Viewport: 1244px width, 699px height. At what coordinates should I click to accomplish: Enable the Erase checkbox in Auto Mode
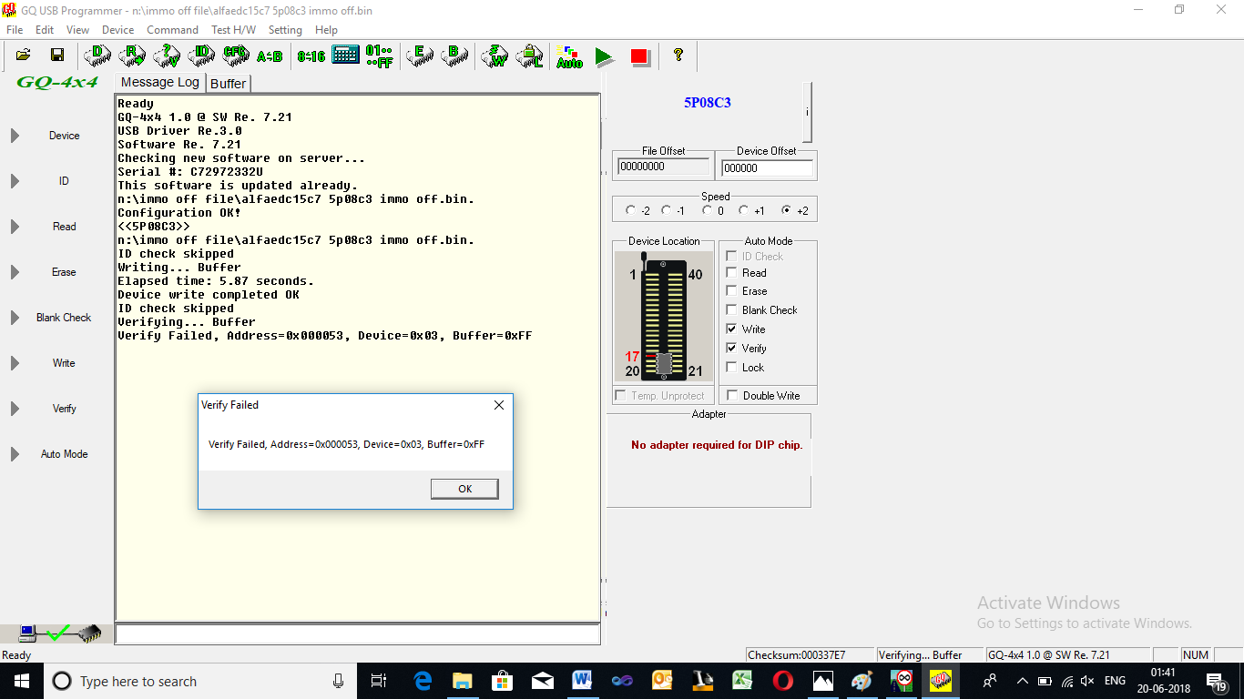731,291
